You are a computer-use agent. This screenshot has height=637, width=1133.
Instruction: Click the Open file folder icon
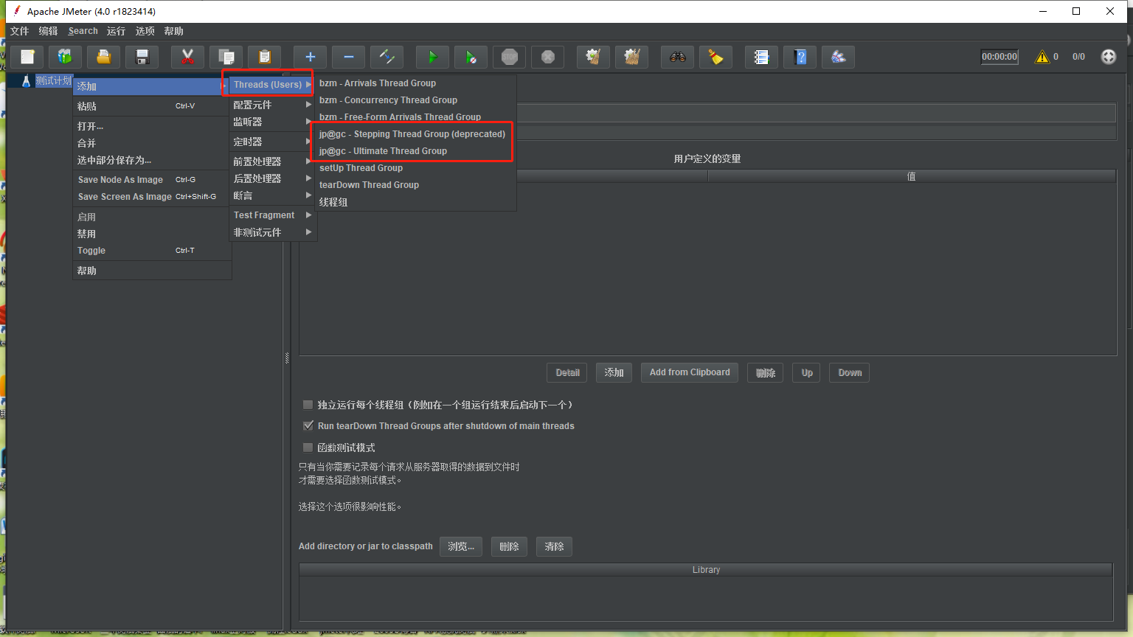[104, 57]
